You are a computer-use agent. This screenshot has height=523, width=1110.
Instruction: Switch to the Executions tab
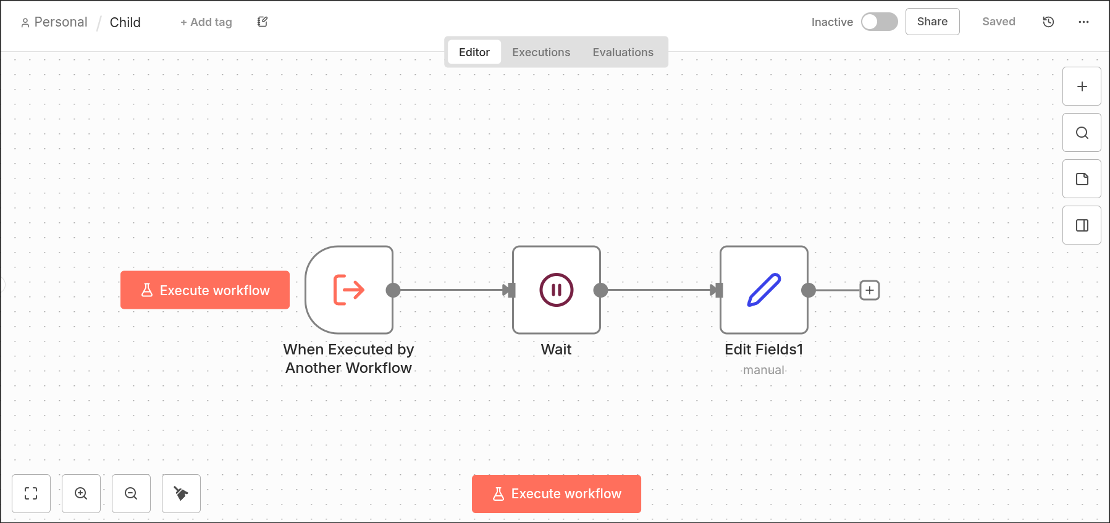pos(541,52)
